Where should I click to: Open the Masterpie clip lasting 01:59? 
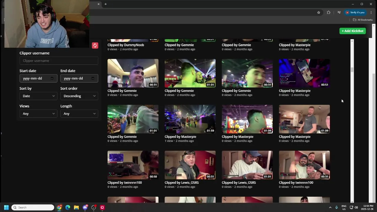[x=190, y=119]
